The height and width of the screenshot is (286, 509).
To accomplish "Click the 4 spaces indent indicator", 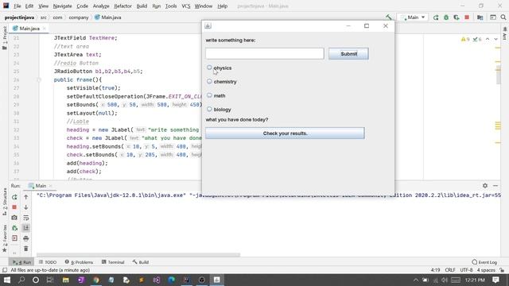I will pyautogui.click(x=486, y=270).
